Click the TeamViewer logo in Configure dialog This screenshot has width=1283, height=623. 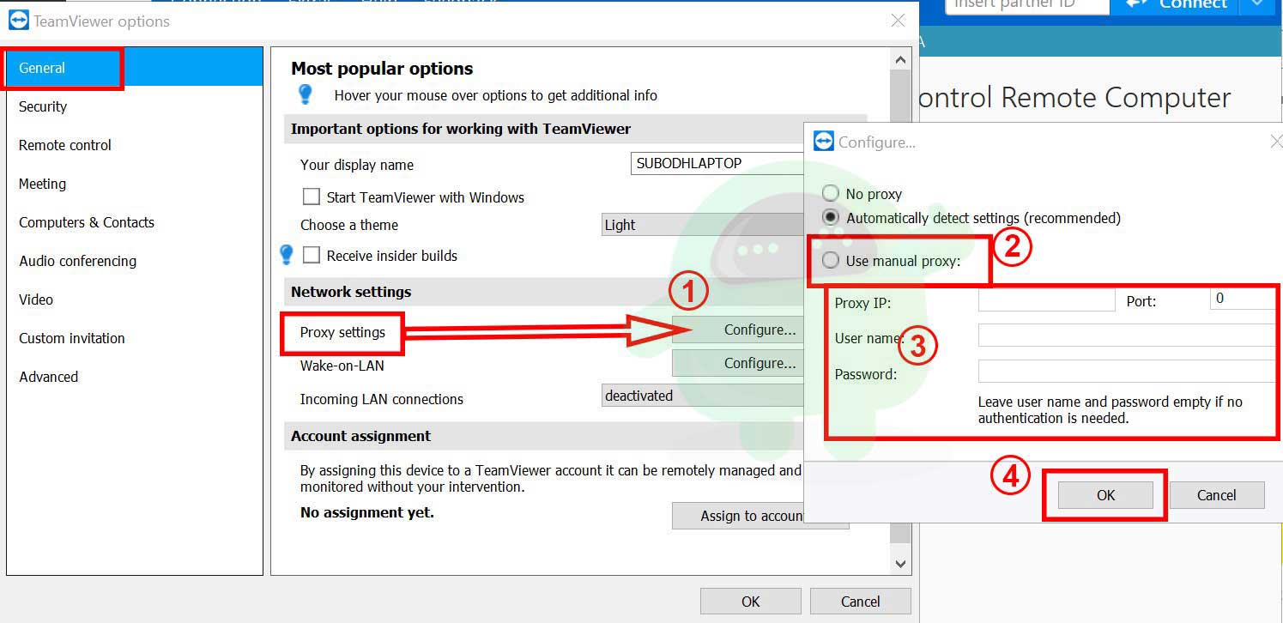[x=823, y=142]
